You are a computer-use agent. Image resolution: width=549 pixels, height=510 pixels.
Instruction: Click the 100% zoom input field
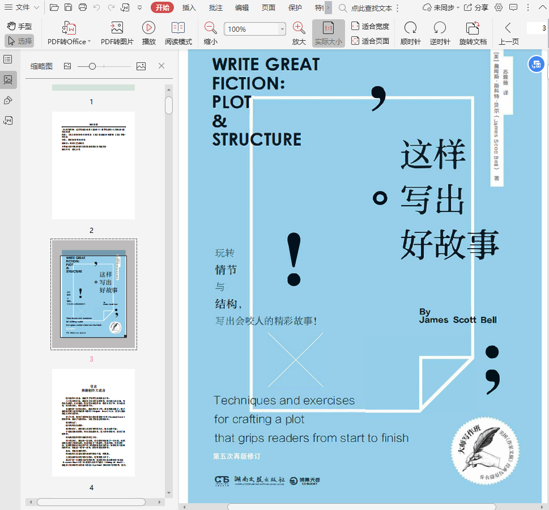click(x=251, y=29)
